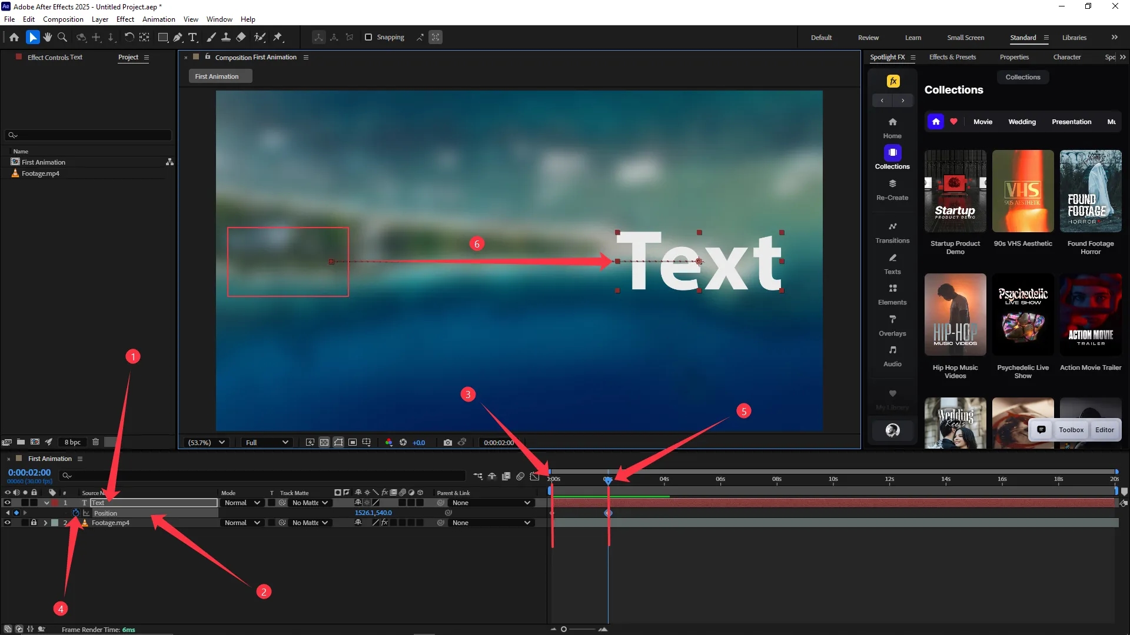Open Audio category in Spotlight FX
The height and width of the screenshot is (635, 1130).
pos(892,357)
